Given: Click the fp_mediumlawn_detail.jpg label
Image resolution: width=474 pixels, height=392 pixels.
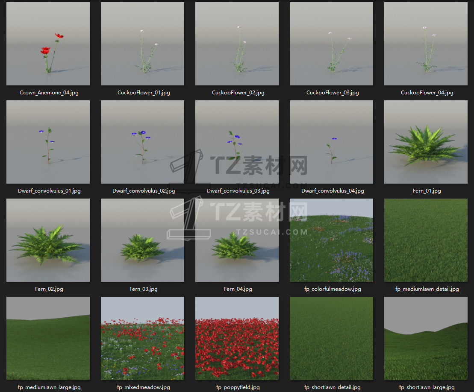Looking at the screenshot, I should coord(427,289).
